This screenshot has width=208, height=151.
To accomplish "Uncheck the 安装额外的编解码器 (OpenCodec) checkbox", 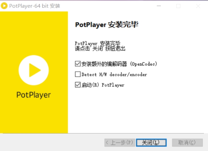I will (x=78, y=64).
